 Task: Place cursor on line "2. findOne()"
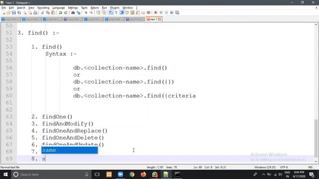coord(52,117)
